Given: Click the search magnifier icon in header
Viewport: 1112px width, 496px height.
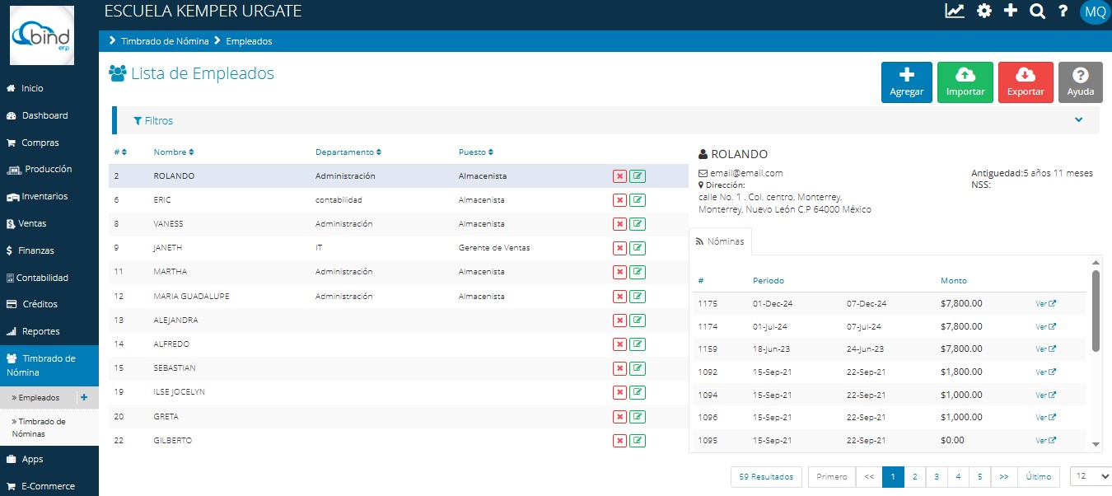Looking at the screenshot, I should coord(1038,12).
